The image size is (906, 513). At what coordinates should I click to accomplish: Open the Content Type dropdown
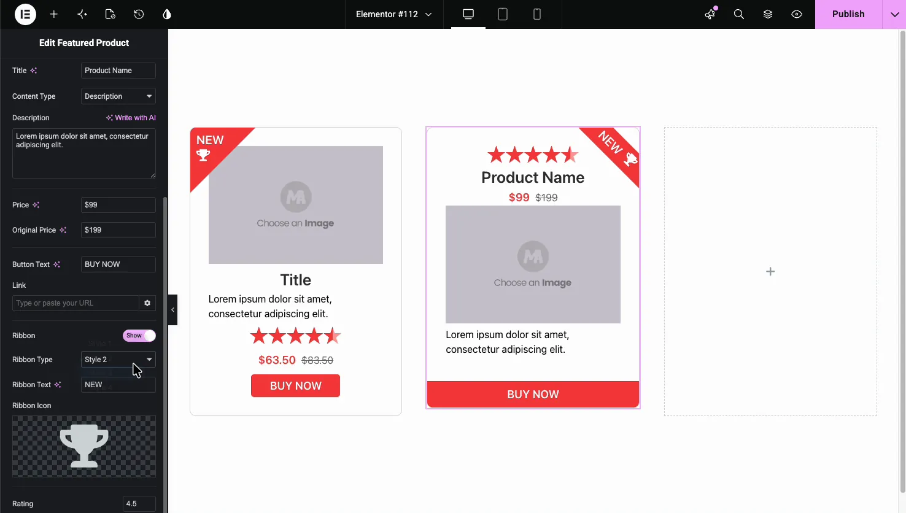pyautogui.click(x=118, y=96)
